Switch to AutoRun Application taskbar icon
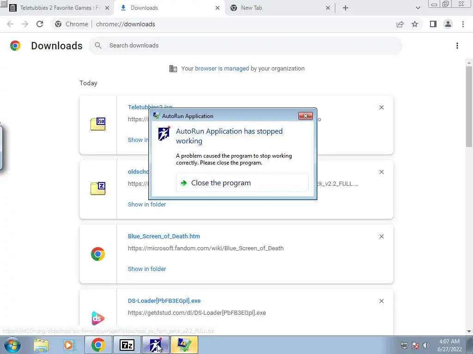Viewport: 473px width, 354px height. (155, 345)
